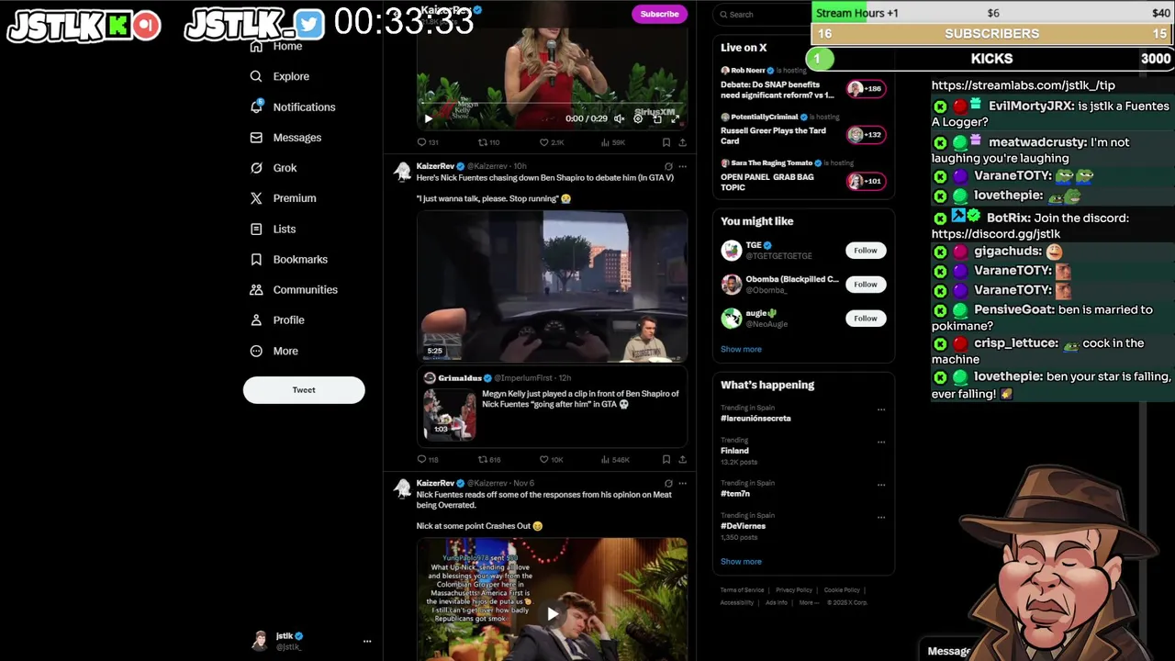The width and height of the screenshot is (1175, 661).
Task: Open #DeViernes trend options menu
Action: pos(881,517)
